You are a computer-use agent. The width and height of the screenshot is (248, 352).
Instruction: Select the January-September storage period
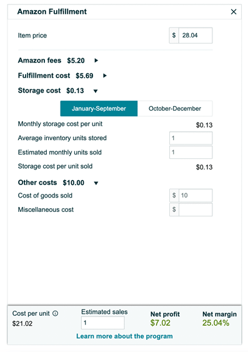99,108
